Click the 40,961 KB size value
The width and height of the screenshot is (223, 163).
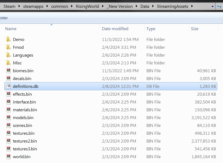207,71
